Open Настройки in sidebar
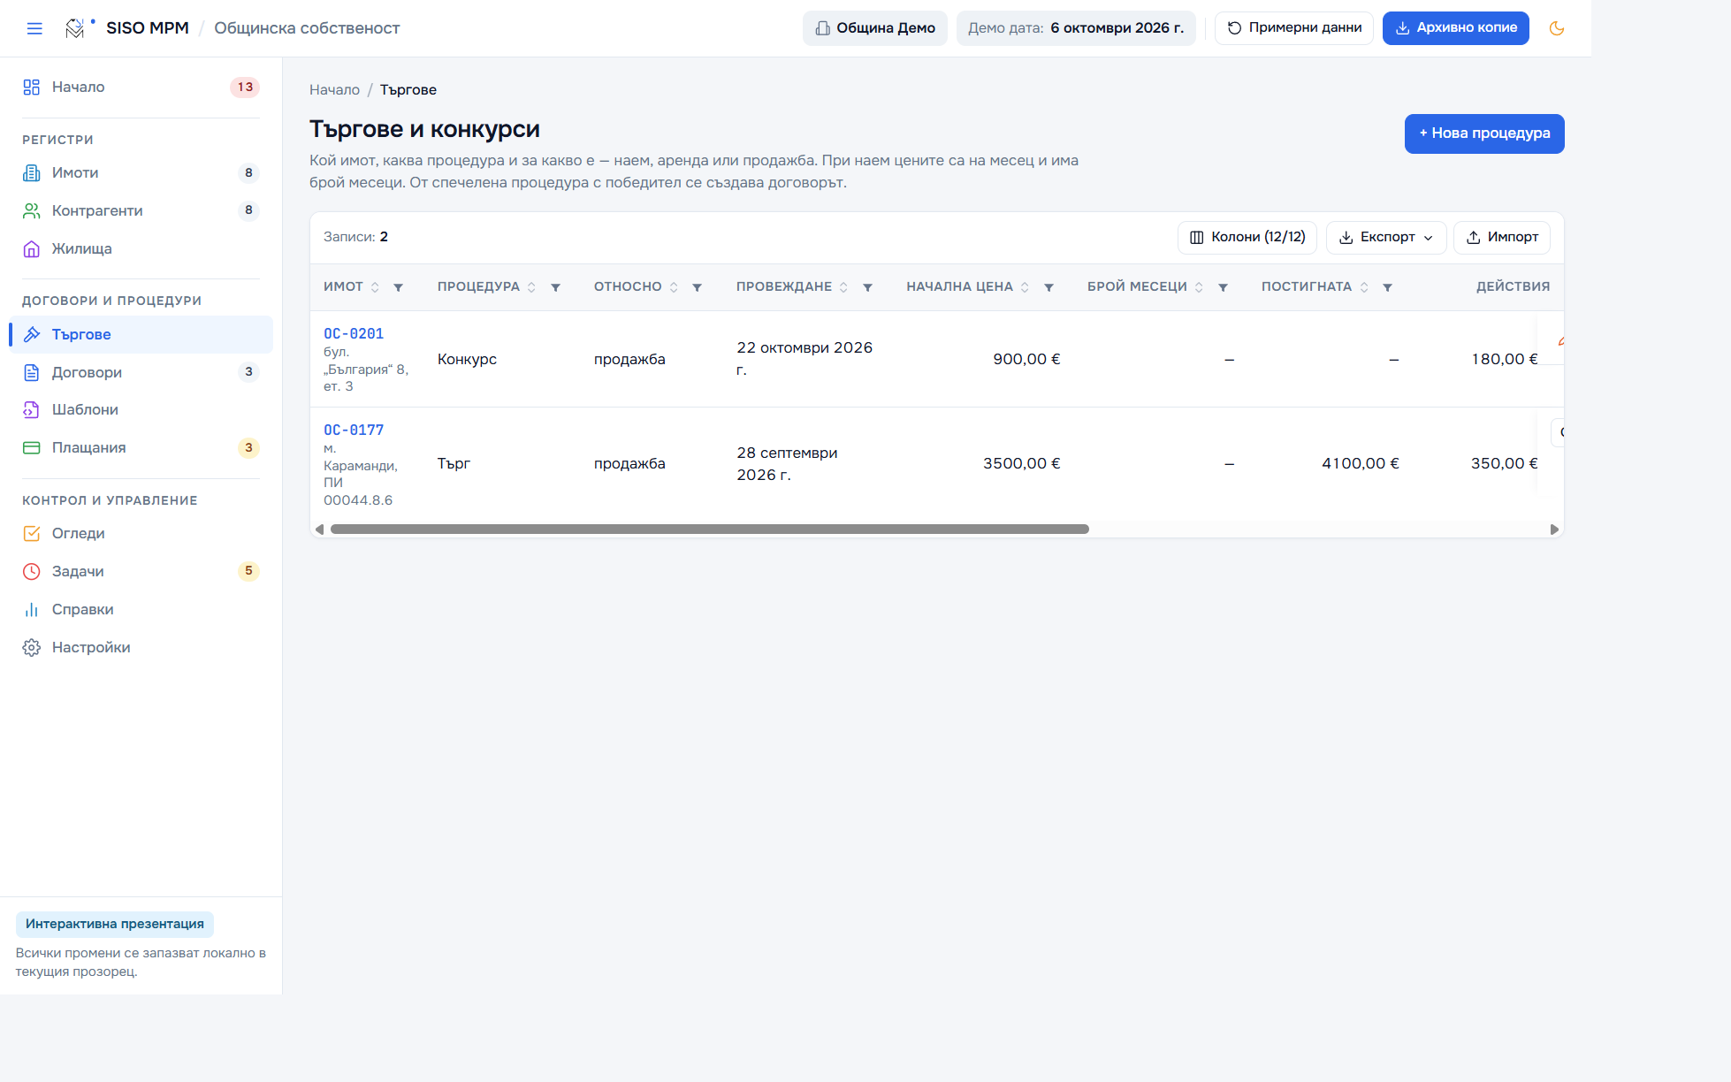This screenshot has height=1082, width=1731. 141,647
